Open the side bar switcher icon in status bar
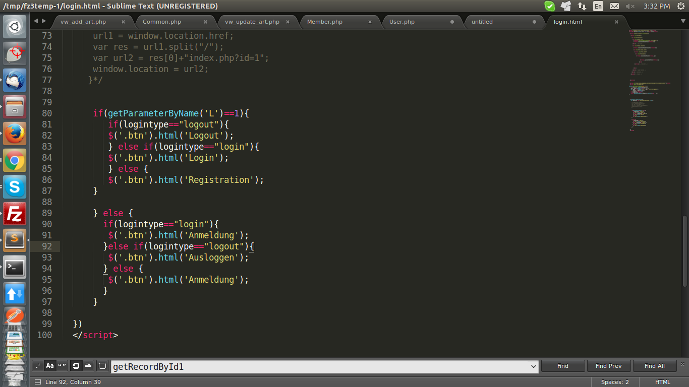The image size is (689, 387). (38, 382)
